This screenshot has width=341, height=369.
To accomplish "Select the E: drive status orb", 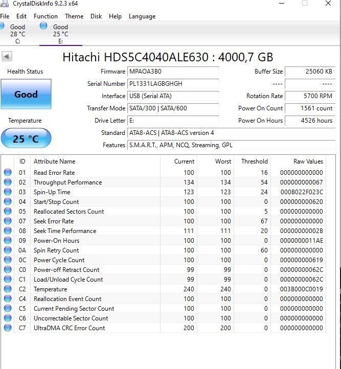I will click(43, 26).
